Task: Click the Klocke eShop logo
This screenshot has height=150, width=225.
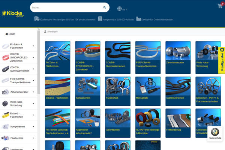Action: point(13,14)
